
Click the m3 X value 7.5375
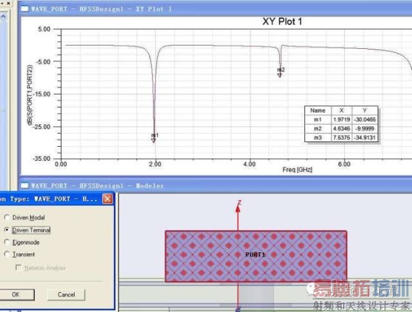pos(341,138)
